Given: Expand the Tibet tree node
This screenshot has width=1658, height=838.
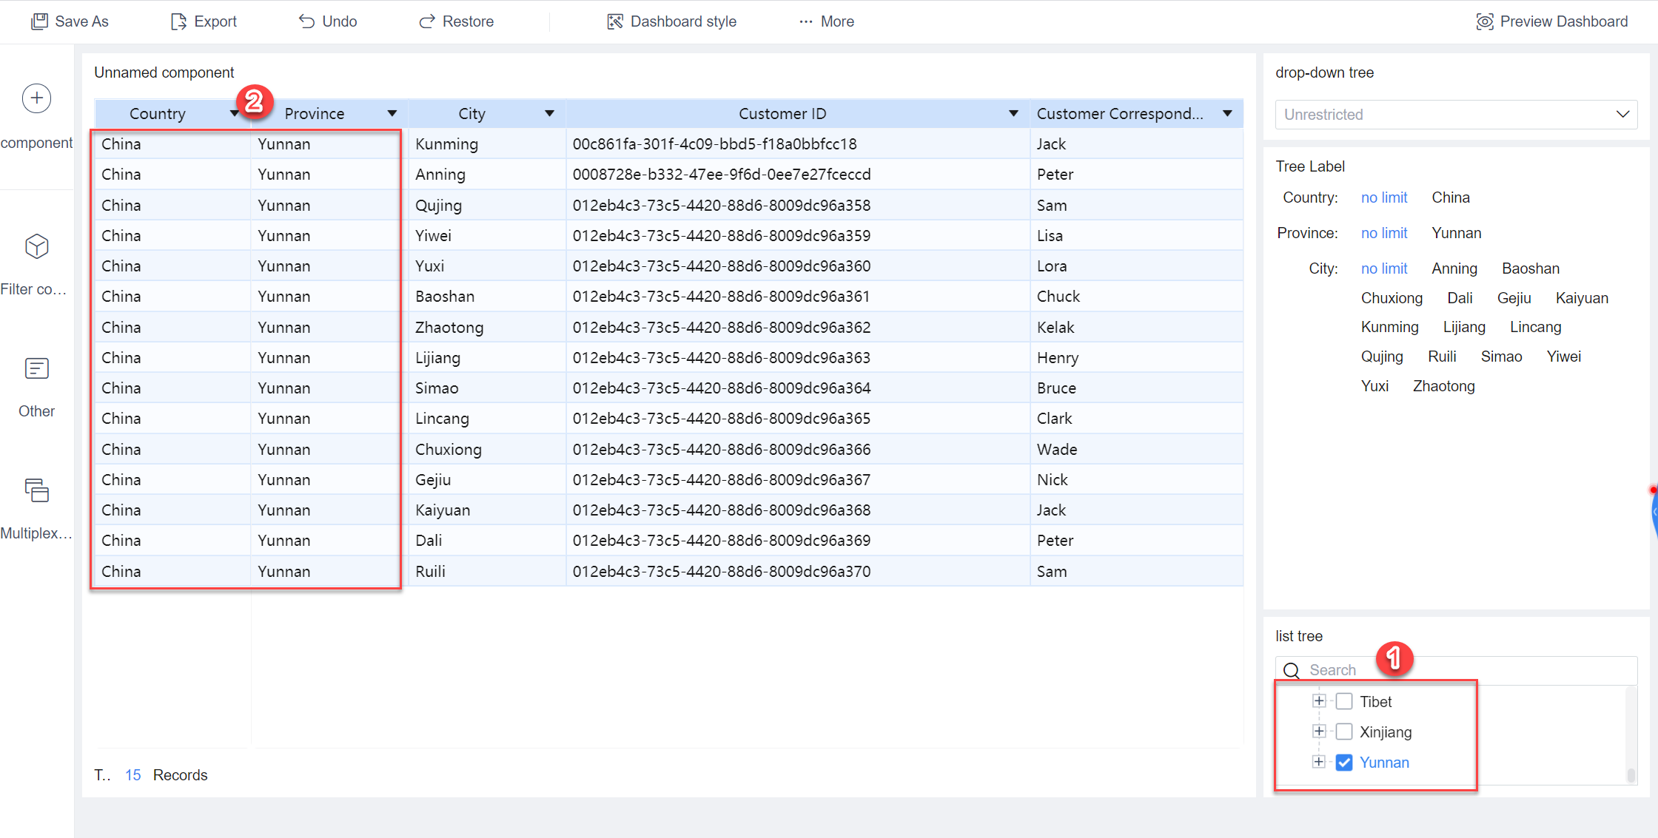Looking at the screenshot, I should coord(1319,700).
